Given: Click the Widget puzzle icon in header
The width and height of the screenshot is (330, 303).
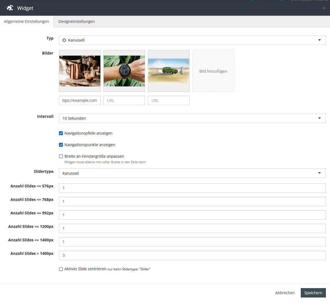Looking at the screenshot, I should click(10, 8).
